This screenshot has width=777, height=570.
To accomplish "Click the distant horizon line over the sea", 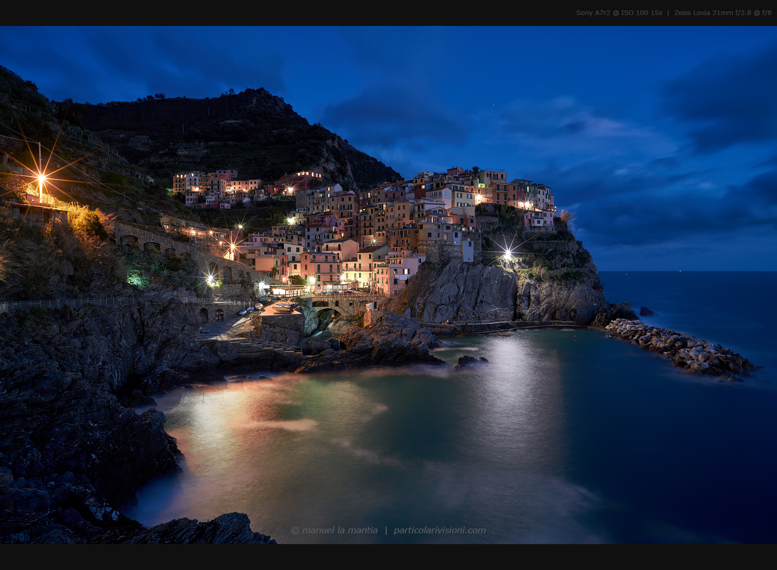I will click(x=689, y=272).
